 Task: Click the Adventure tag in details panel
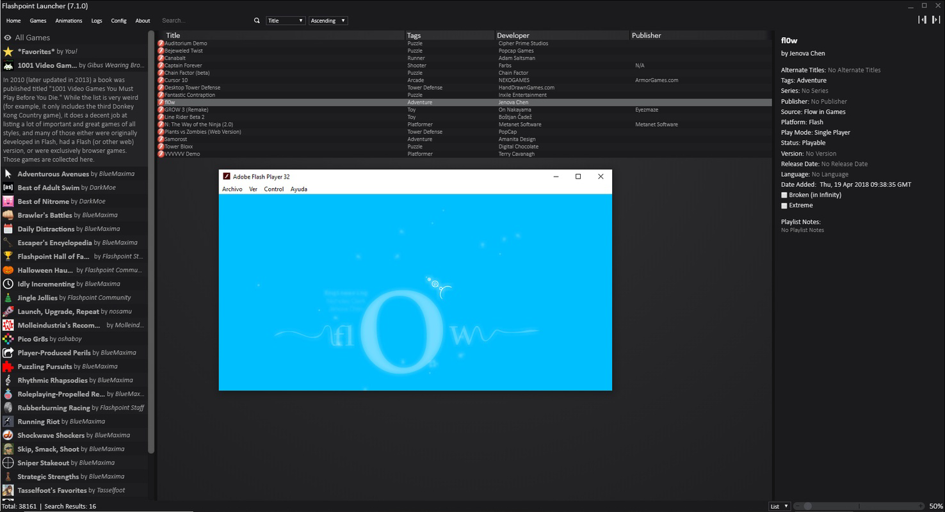click(x=811, y=81)
